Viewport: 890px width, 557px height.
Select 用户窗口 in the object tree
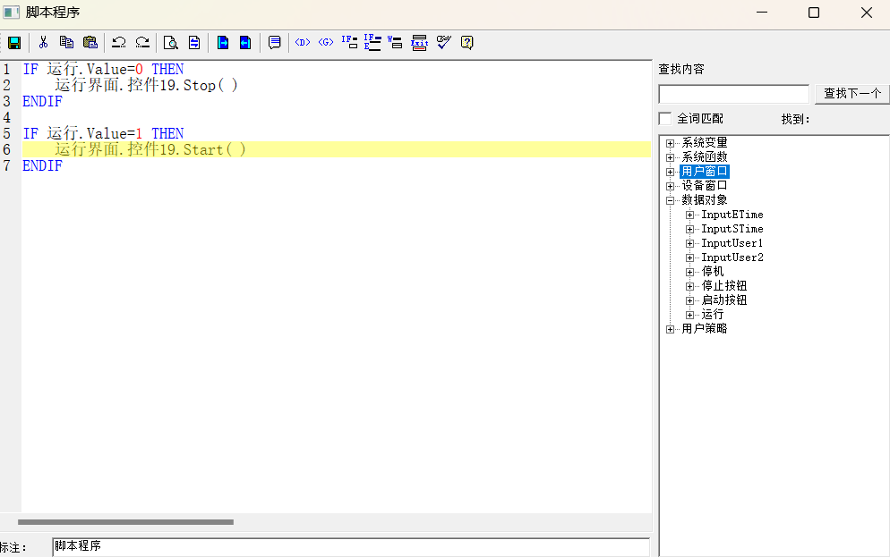(704, 172)
